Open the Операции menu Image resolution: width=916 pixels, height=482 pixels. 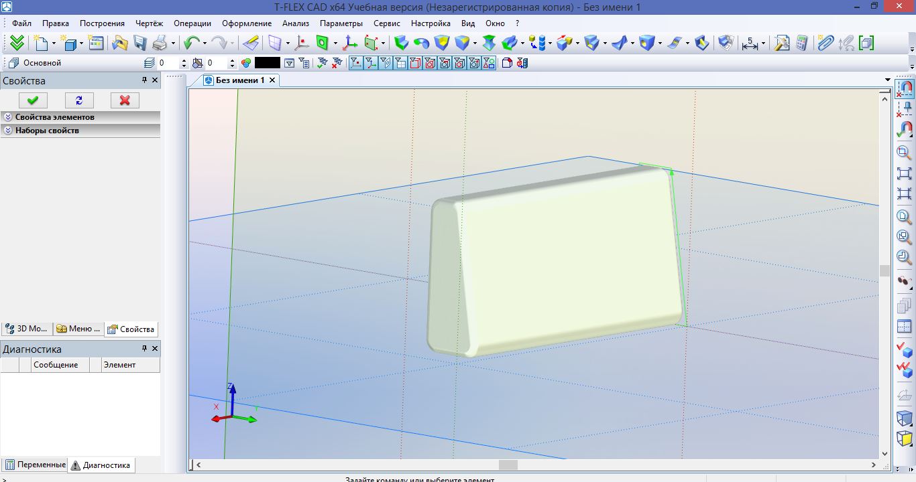[192, 23]
